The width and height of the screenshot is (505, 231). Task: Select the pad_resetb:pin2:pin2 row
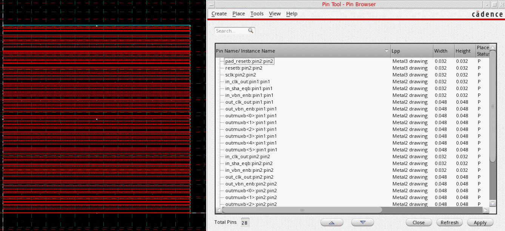(x=249, y=61)
